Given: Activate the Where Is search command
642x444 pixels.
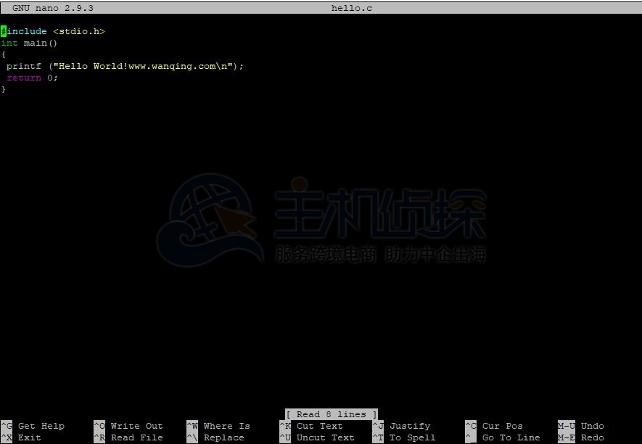Looking at the screenshot, I should coord(226,426).
